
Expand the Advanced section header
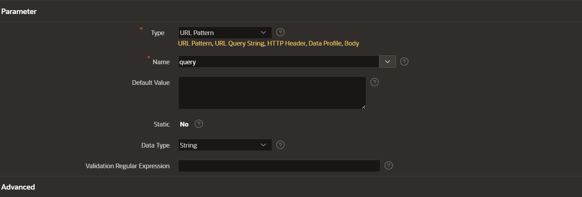coord(18,187)
